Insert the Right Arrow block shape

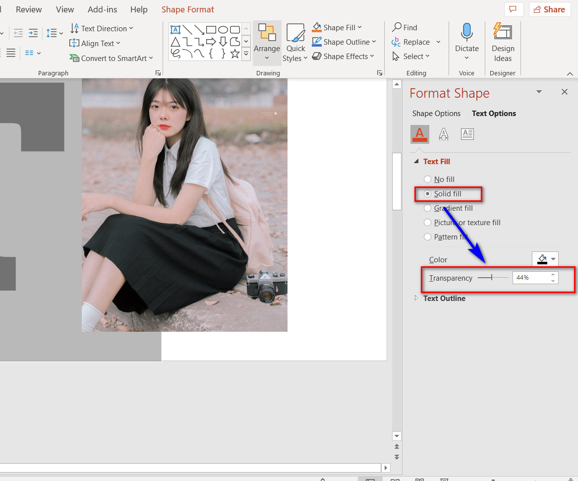pyautogui.click(x=211, y=42)
